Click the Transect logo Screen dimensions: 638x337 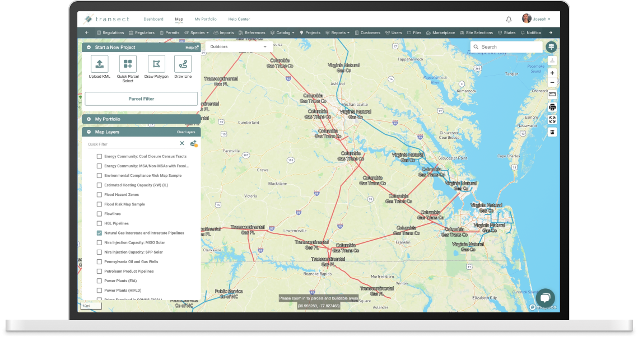pos(106,19)
